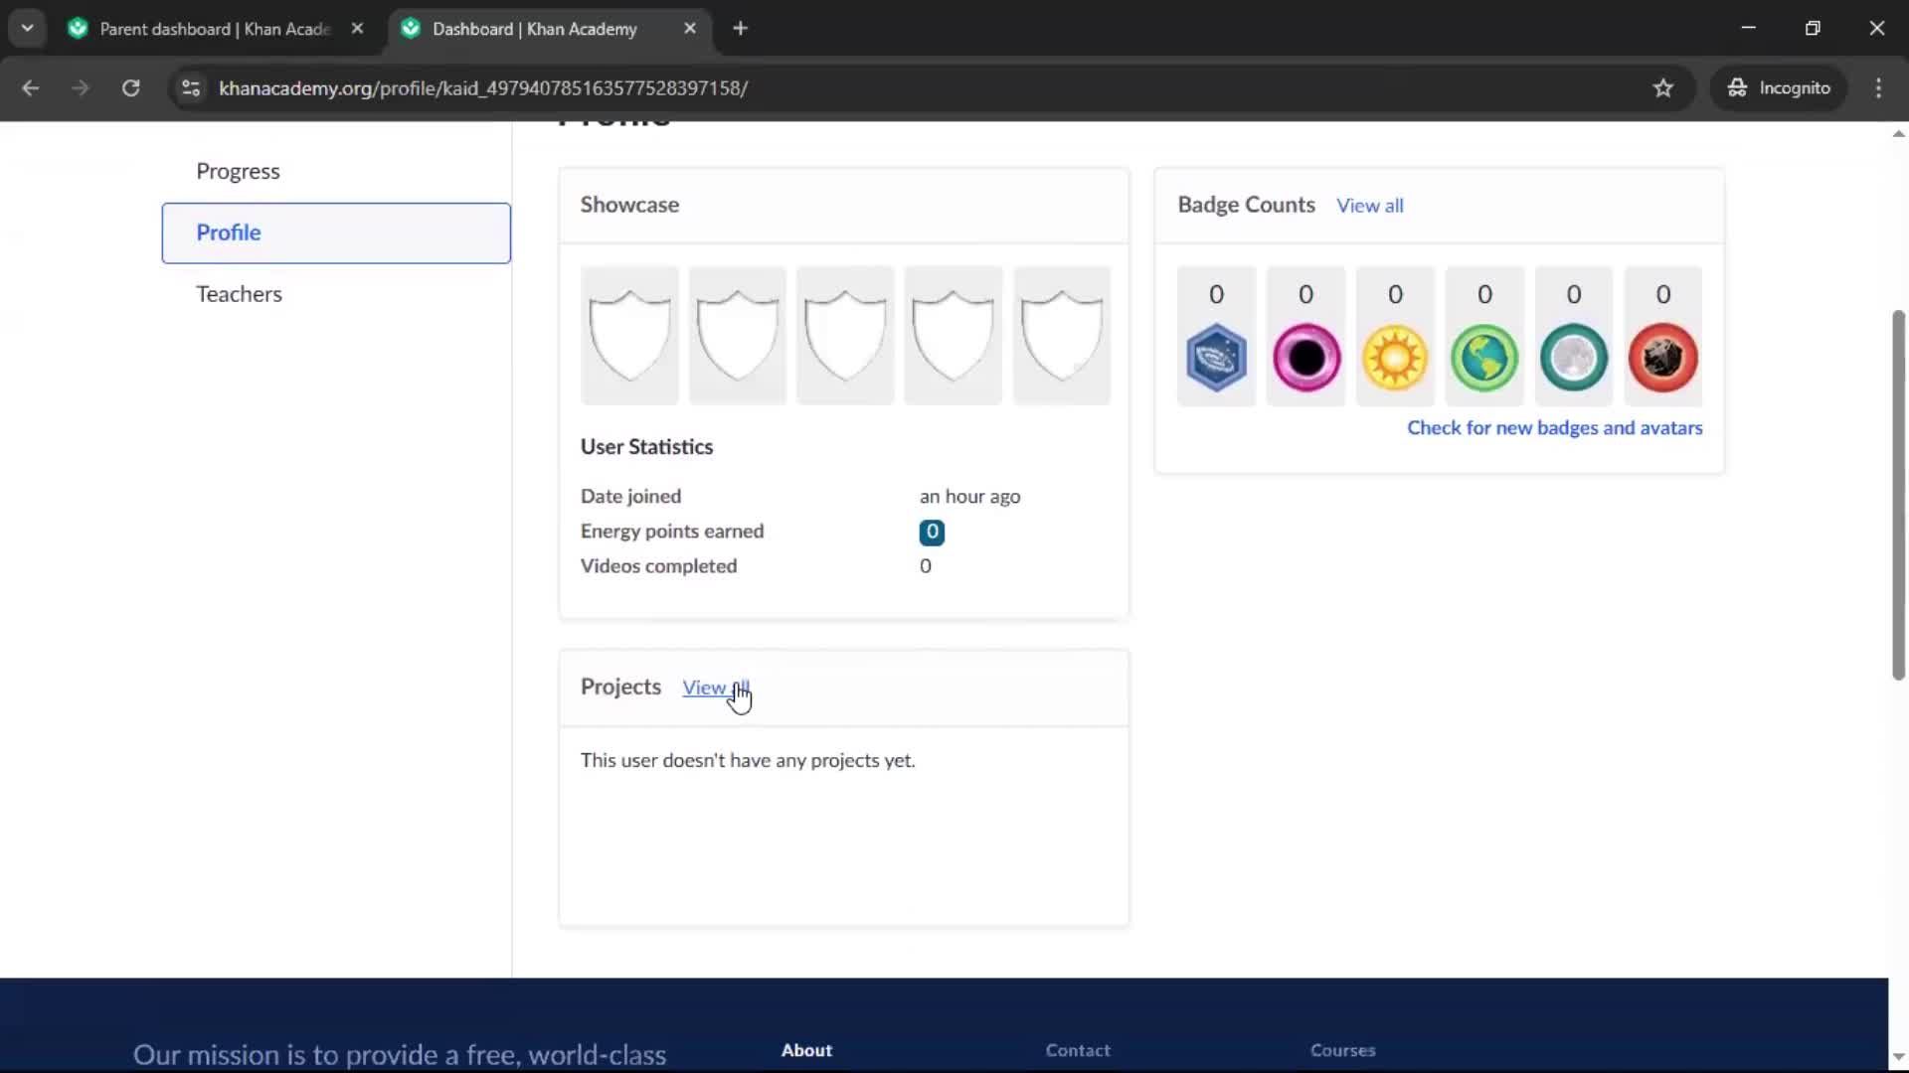The width and height of the screenshot is (1909, 1073).
Task: Open the Chrome three-dot menu
Action: (1878, 88)
